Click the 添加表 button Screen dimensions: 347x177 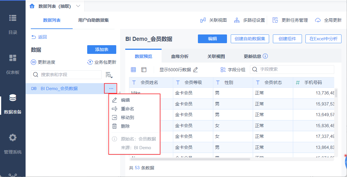(102, 50)
